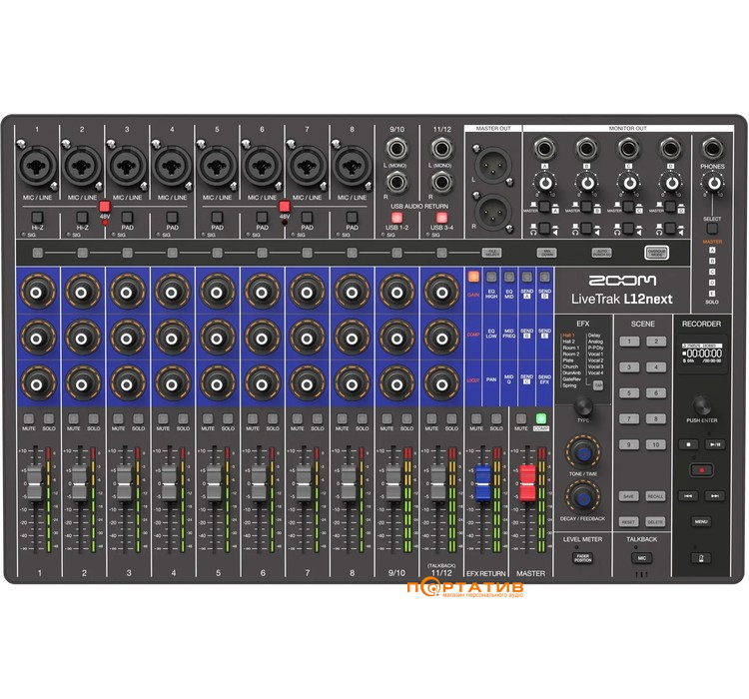Image resolution: width=749 pixels, height=699 pixels.
Task: Click the scene DELETE button
Action: click(x=656, y=522)
